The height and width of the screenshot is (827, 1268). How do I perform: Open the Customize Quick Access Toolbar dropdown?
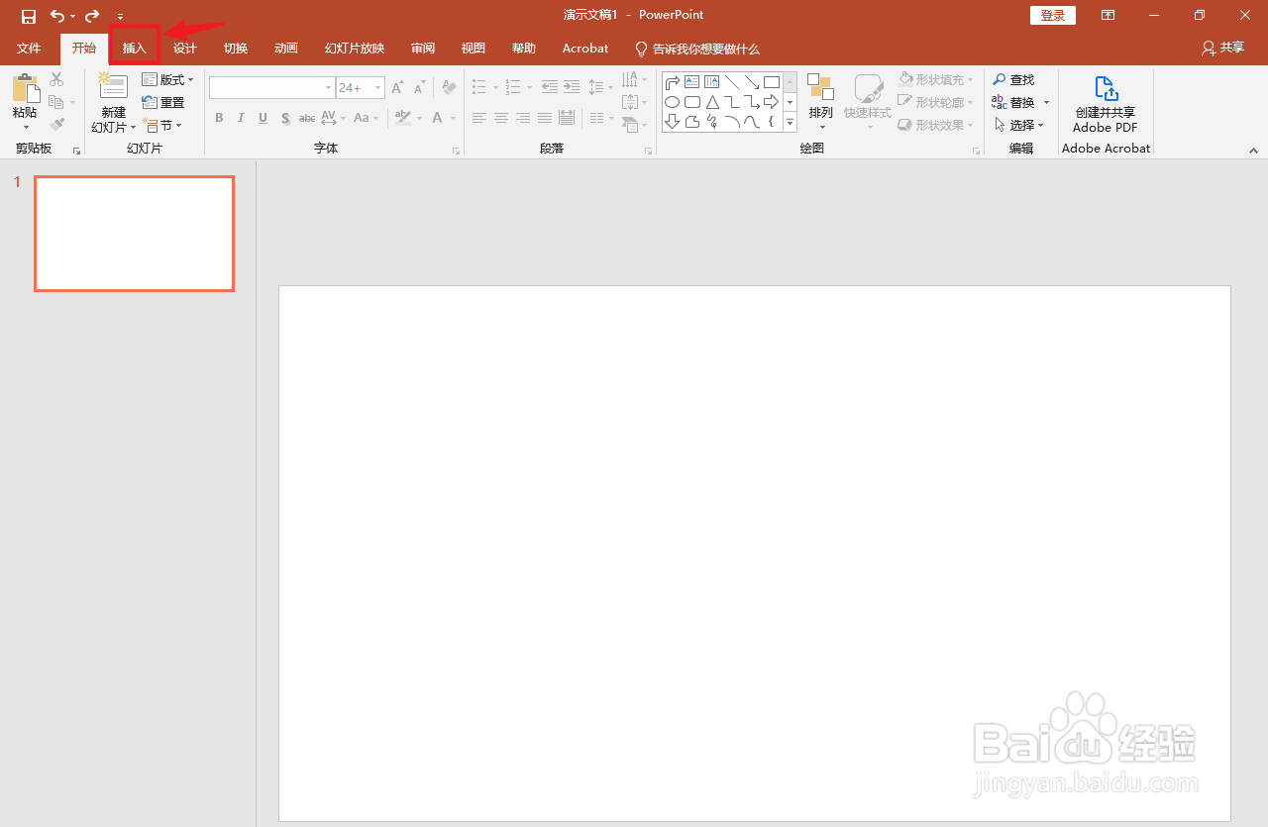[120, 17]
